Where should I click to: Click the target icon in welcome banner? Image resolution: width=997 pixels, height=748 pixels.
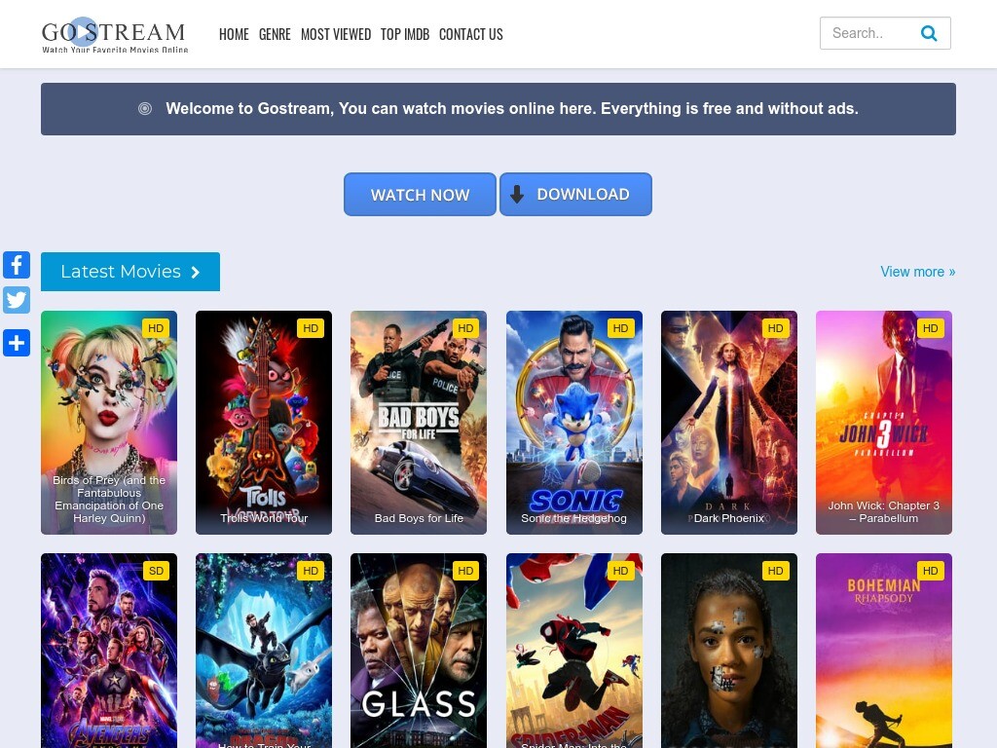[x=145, y=109]
